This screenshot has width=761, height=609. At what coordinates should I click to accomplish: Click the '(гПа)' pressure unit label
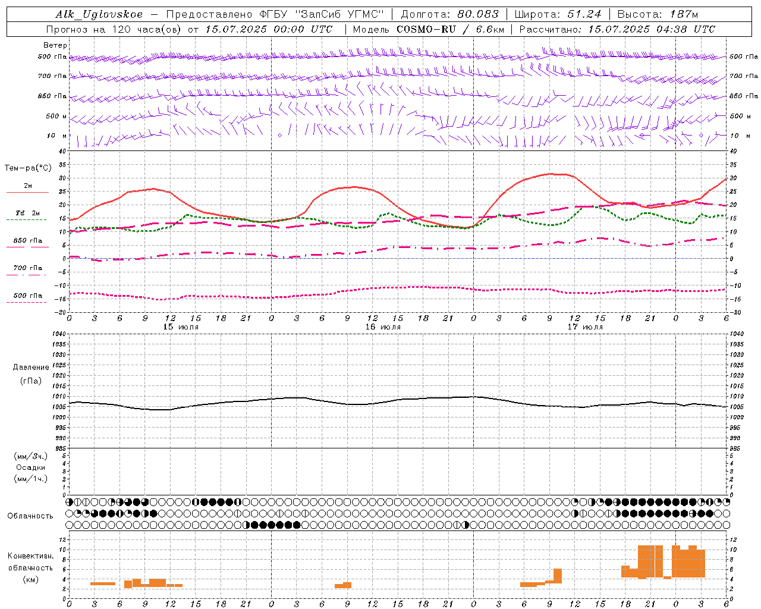[x=31, y=381]
